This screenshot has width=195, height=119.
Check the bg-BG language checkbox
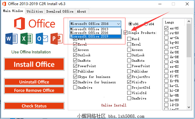click(166, 43)
